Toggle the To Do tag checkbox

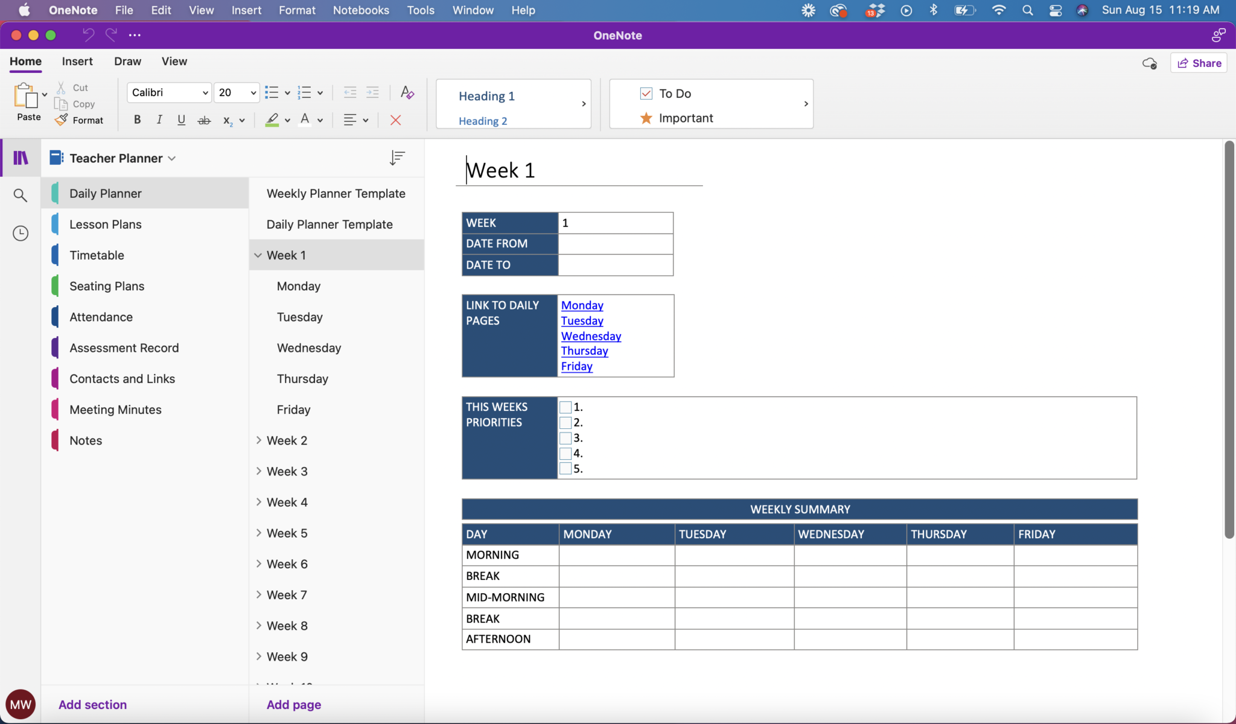point(646,92)
